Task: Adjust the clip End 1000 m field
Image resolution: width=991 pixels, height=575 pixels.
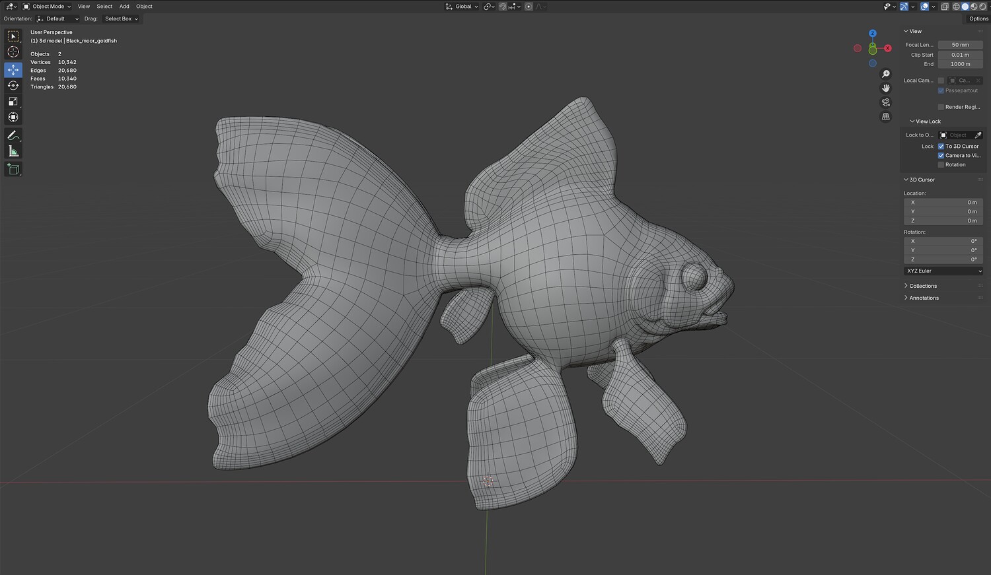Action: [x=961, y=64]
